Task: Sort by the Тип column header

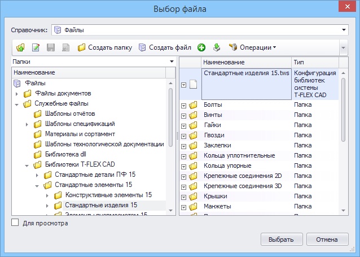Action: (x=315, y=62)
